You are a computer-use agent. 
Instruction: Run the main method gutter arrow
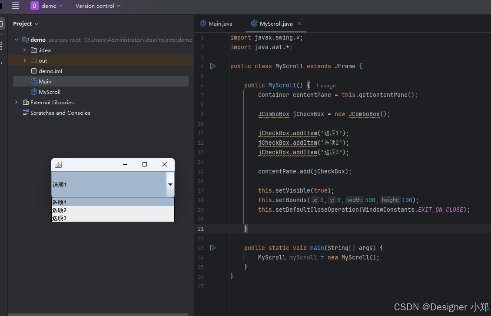click(213, 248)
